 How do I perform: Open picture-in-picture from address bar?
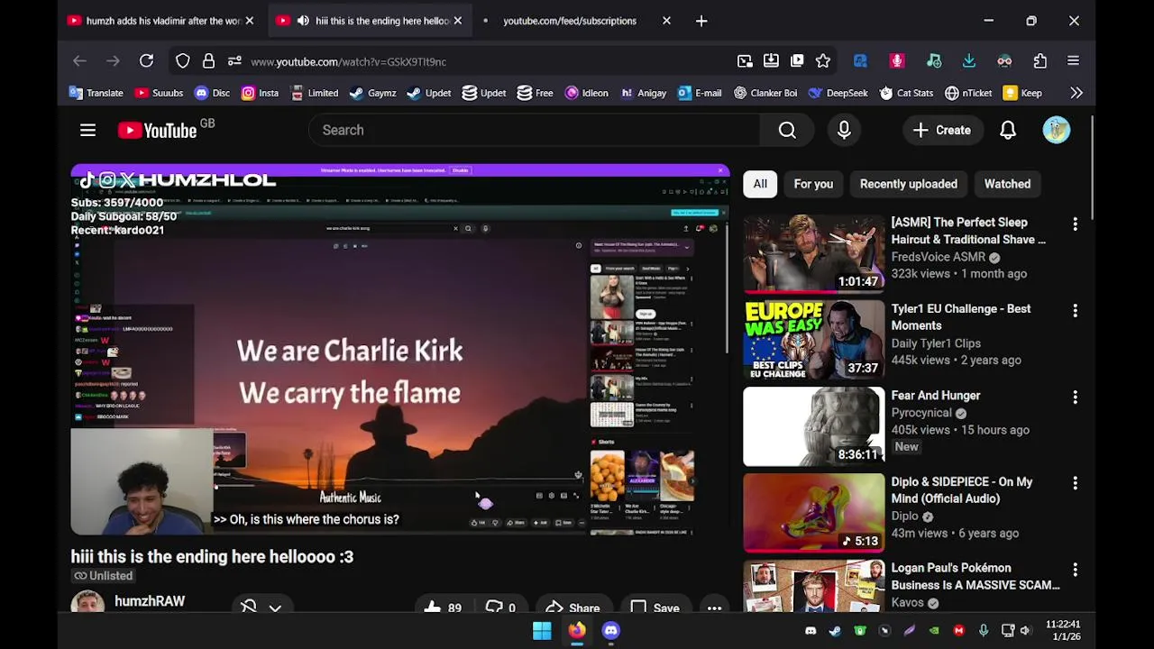[x=745, y=61]
